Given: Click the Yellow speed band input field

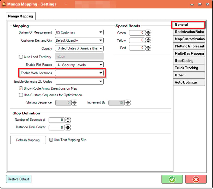Looking at the screenshot, I should click(137, 40).
